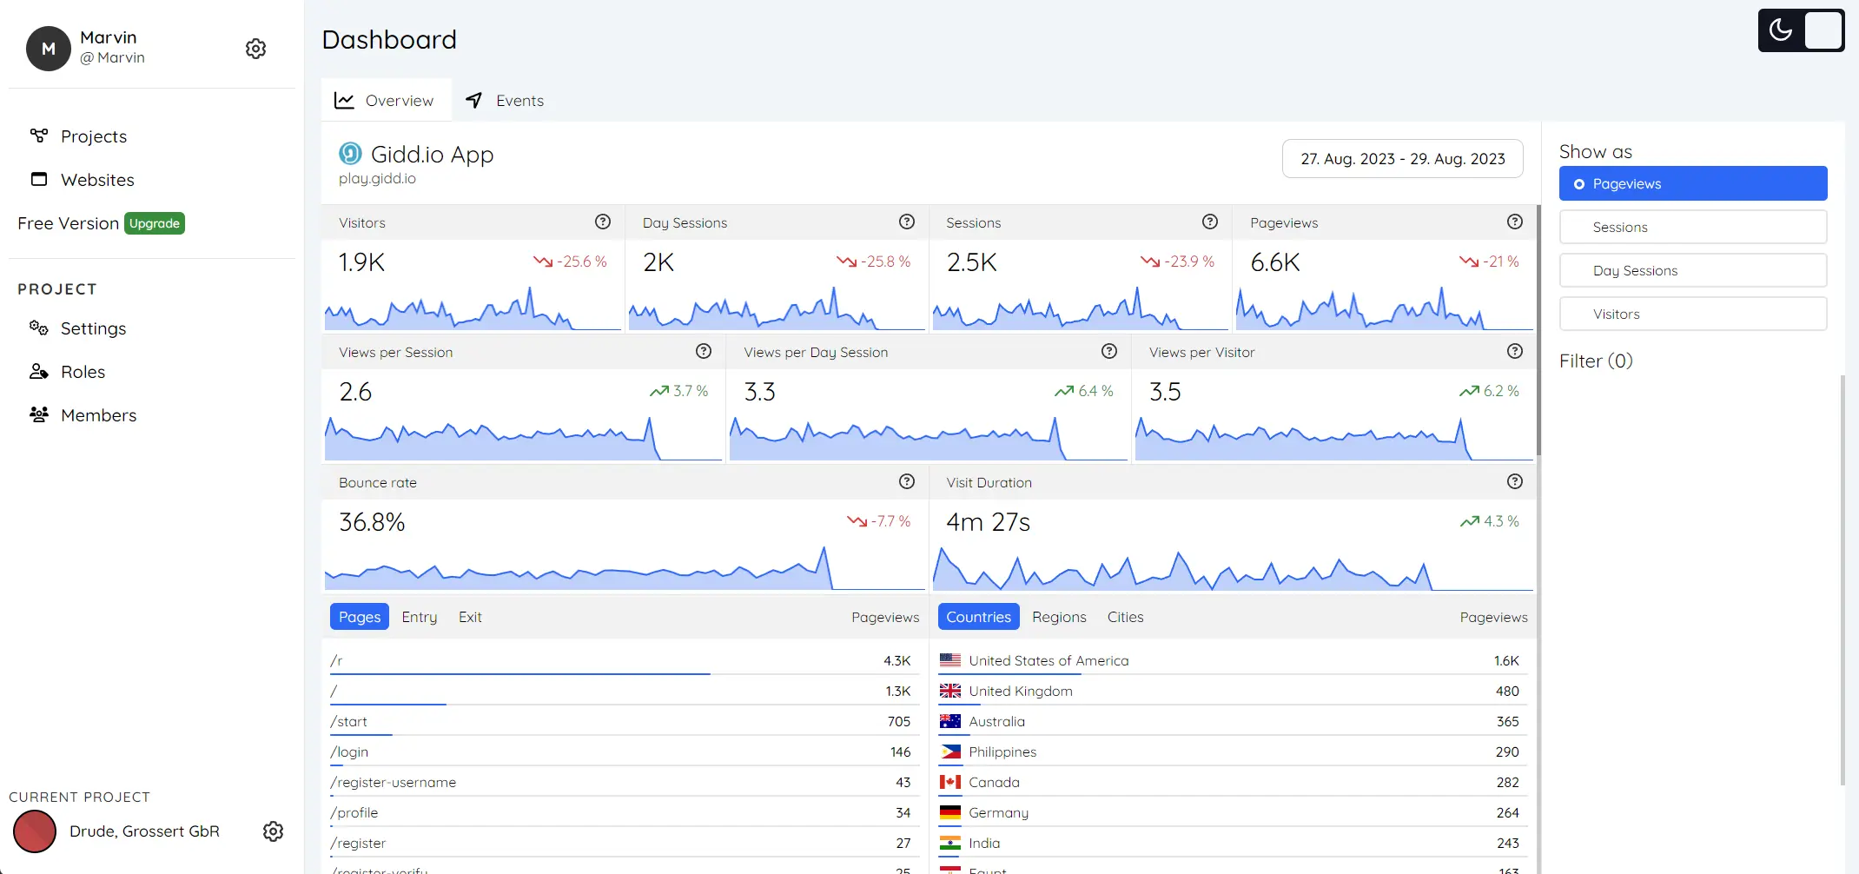Open help icon for Bounce rate
The image size is (1859, 874).
point(906,482)
